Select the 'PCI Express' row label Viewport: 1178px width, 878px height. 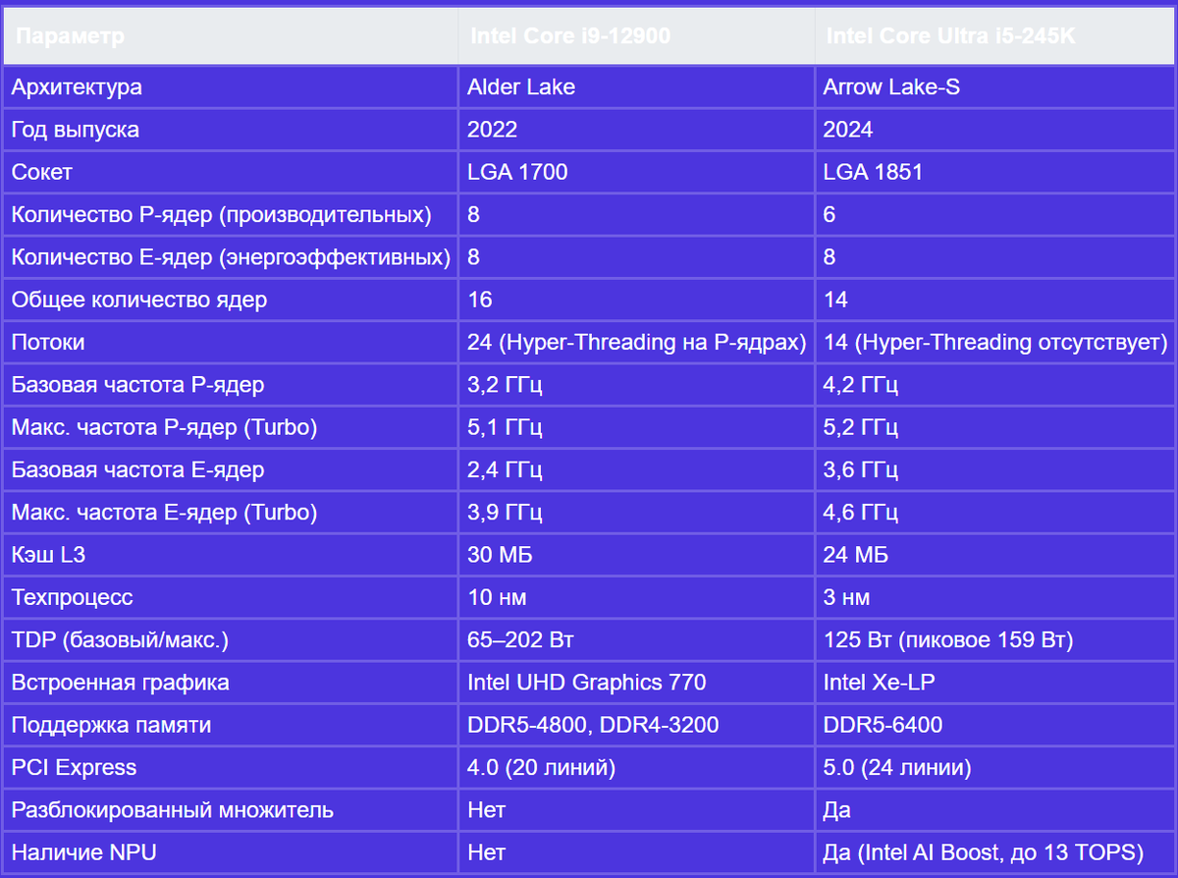pos(75,768)
